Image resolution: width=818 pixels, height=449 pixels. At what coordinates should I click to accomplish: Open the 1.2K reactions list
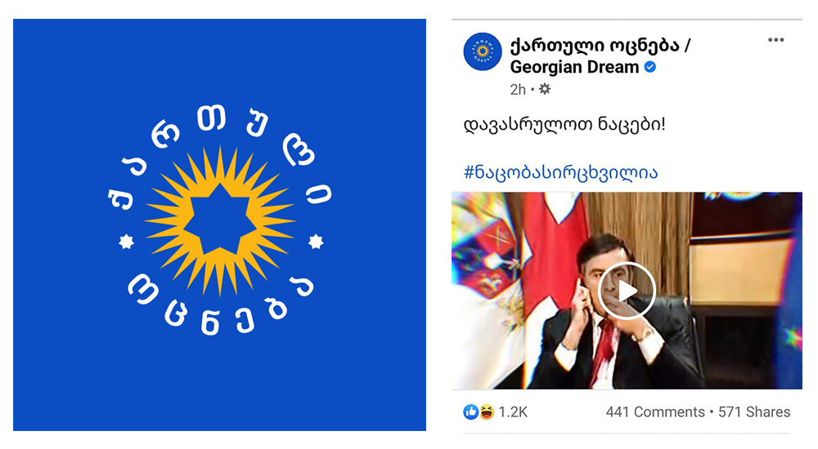point(513,412)
